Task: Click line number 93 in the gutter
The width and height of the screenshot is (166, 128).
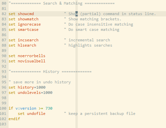Action: pyautogui.click(x=4, y=72)
